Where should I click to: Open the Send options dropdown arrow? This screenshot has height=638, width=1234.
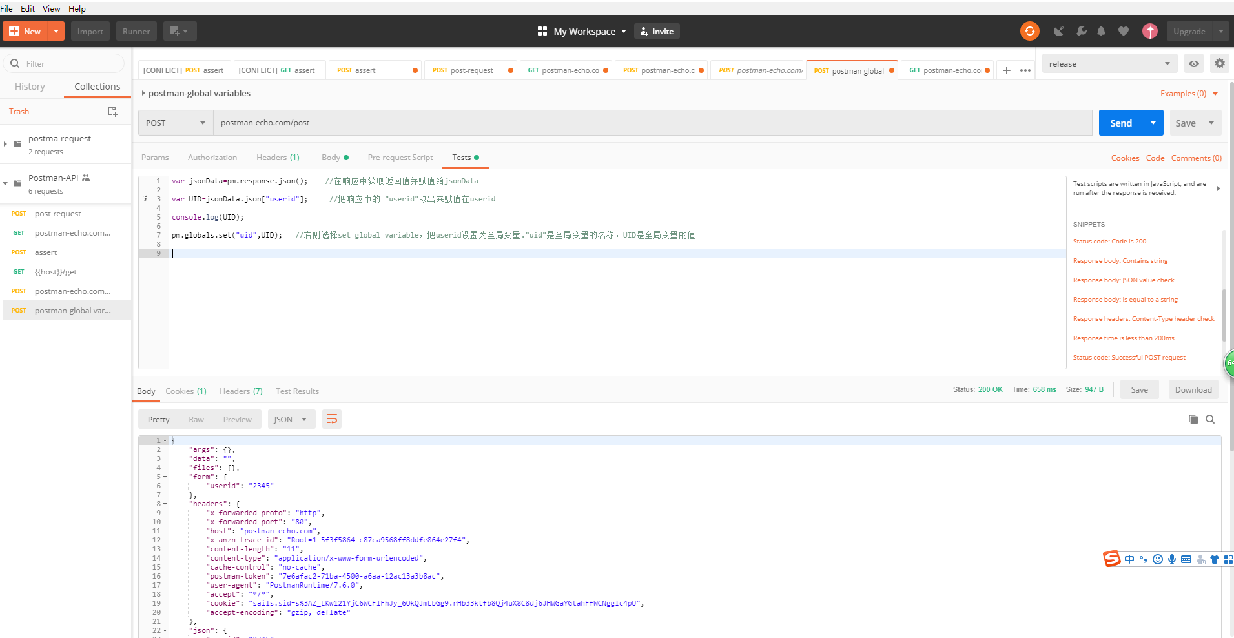coord(1153,123)
